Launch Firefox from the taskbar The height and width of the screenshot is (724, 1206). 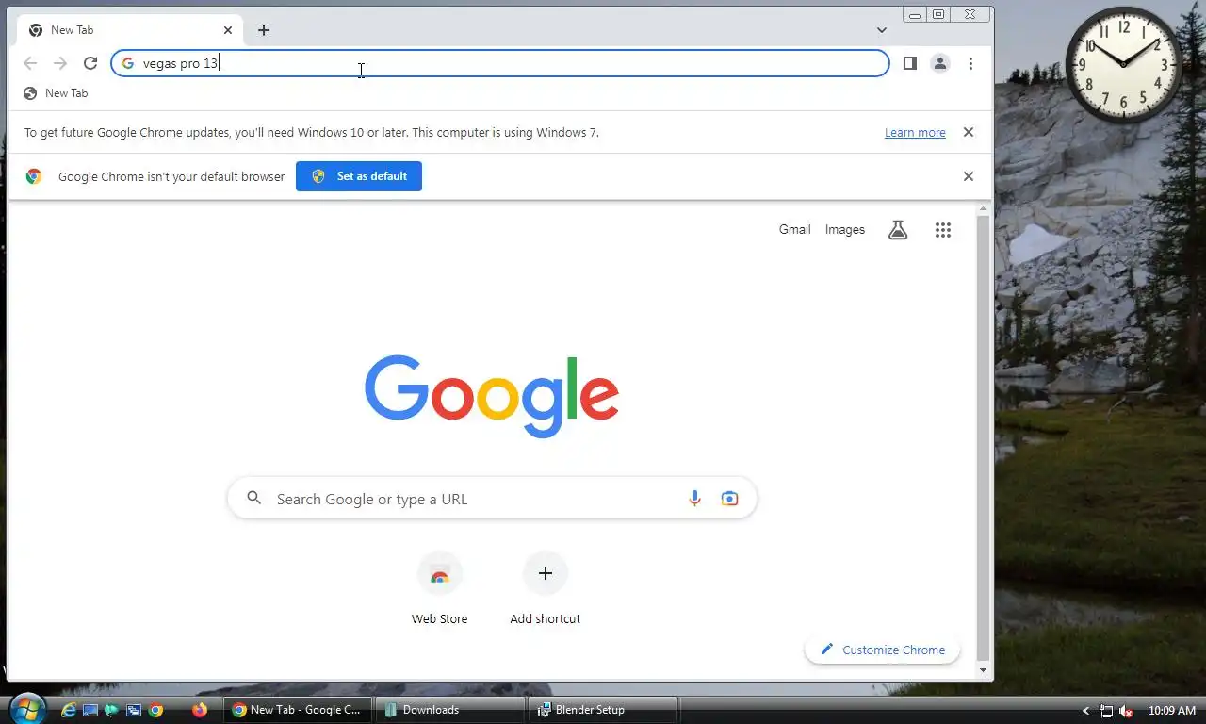click(x=200, y=710)
